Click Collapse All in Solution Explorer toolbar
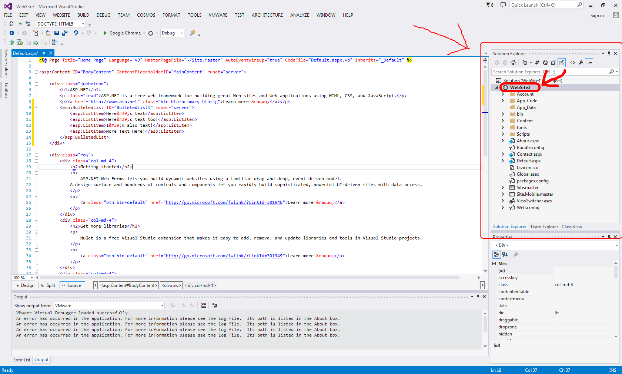The height and width of the screenshot is (374, 622). [x=553, y=63]
